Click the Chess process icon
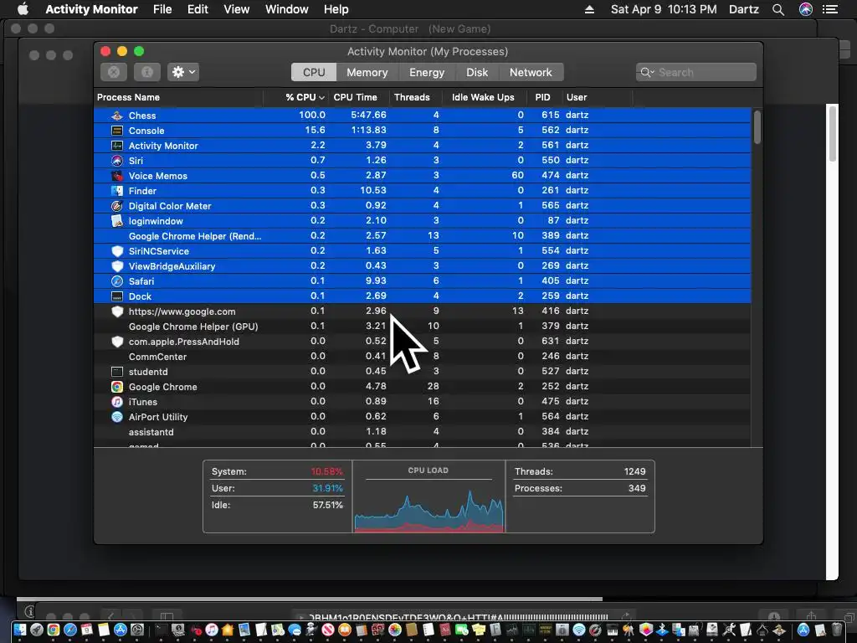 pos(117,116)
